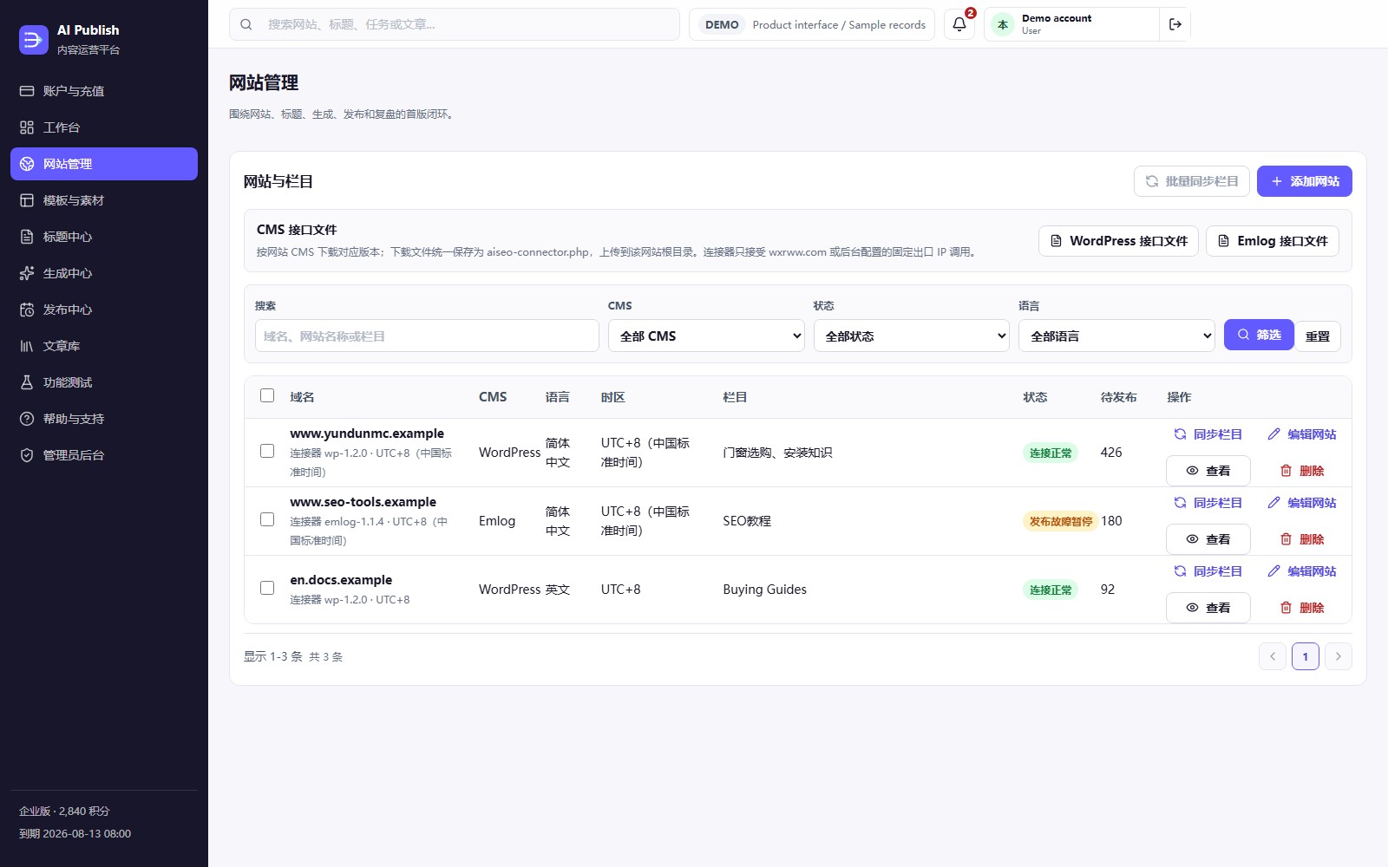The height and width of the screenshot is (867, 1388).
Task: Click the 功能测试 flask icon
Action: click(27, 382)
